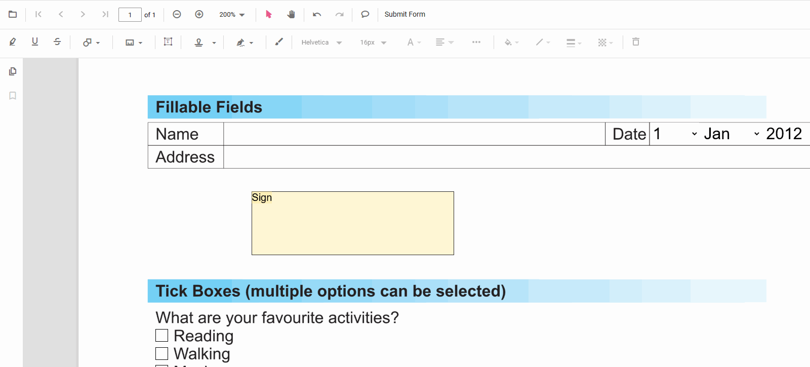Open the fill color picker
Screen dimensions: 810x367
[510, 42]
